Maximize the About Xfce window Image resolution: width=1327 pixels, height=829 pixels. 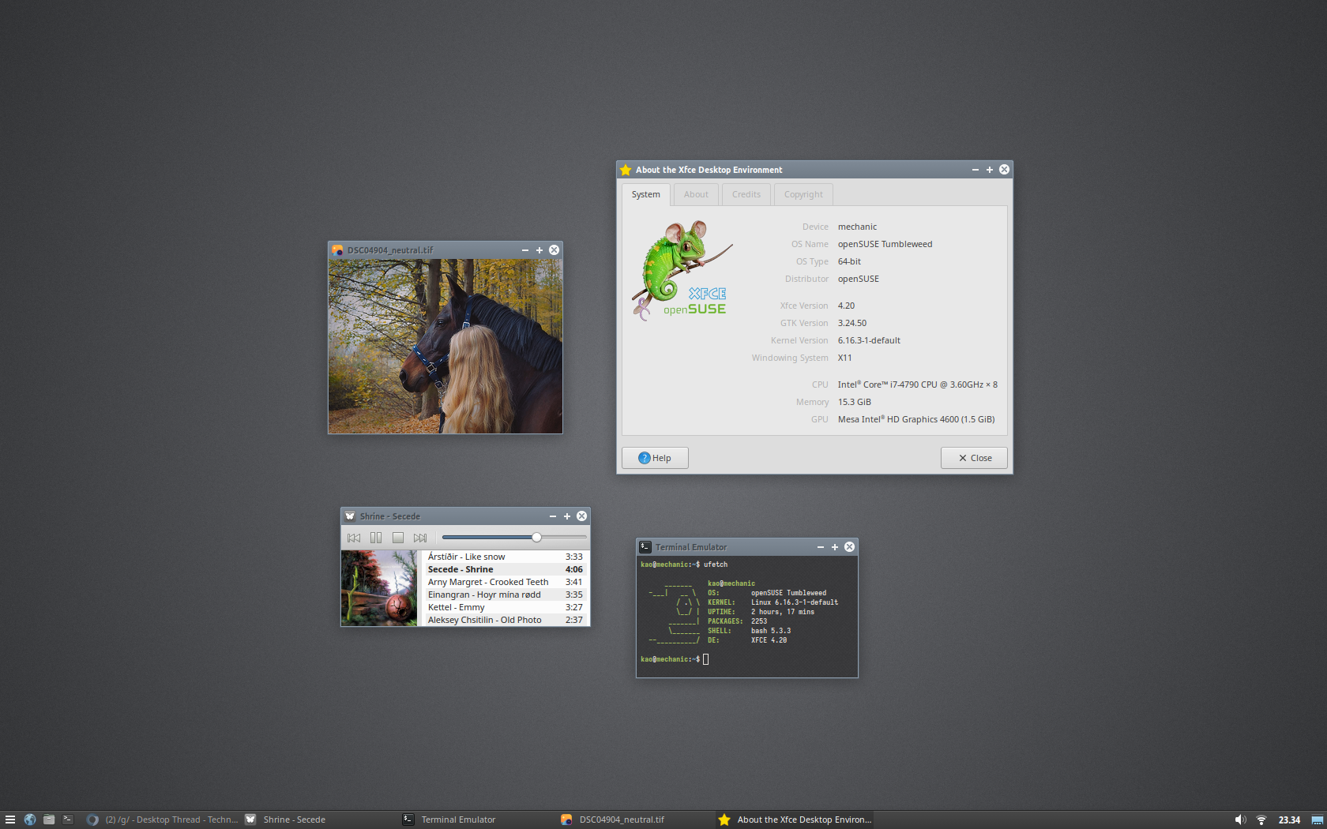tap(990, 170)
